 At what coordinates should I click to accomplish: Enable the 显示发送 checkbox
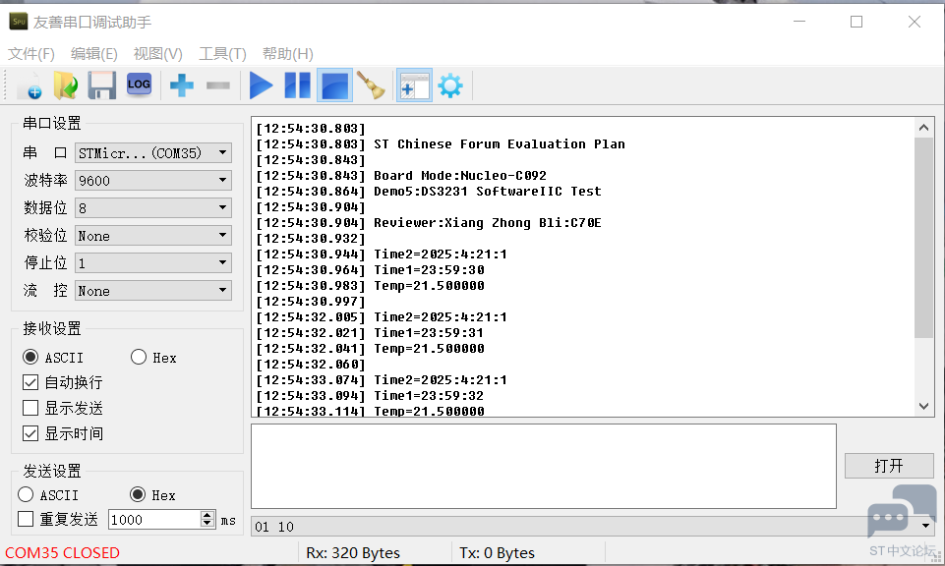click(x=30, y=408)
